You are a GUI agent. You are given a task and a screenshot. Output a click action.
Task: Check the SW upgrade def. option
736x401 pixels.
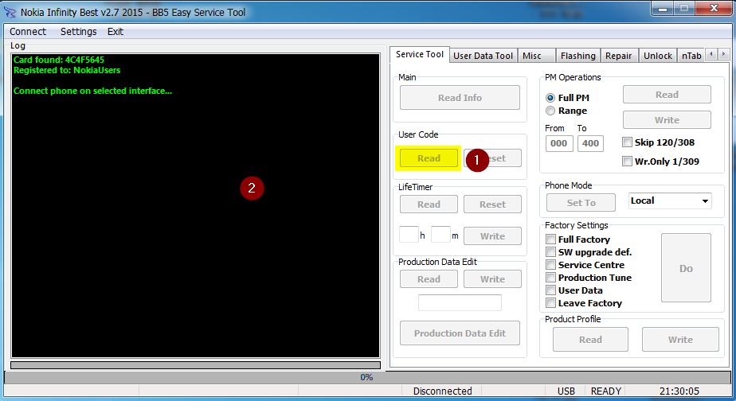tap(551, 252)
